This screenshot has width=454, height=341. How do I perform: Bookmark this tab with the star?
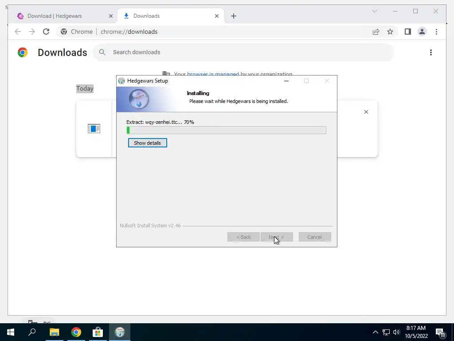[390, 32]
